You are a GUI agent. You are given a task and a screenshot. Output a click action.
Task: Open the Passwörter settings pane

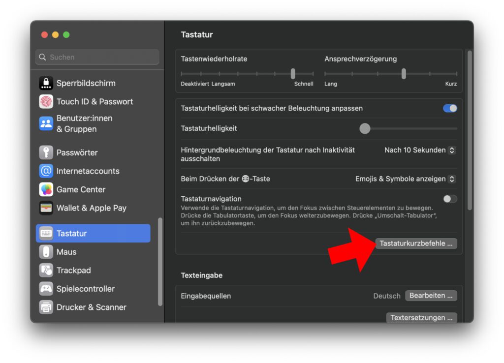click(81, 152)
